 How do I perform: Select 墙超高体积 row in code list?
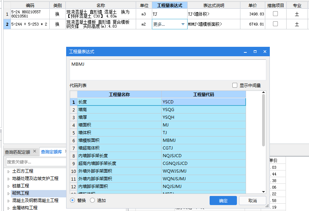[x=158, y=148]
